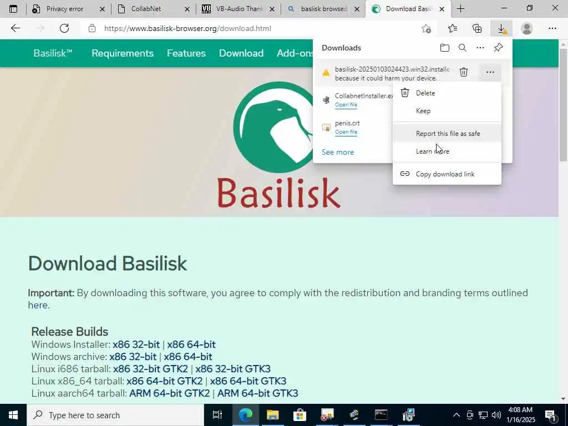Add this page to favorites star icon
Image resolution: width=568 pixels, height=426 pixels.
tap(427, 29)
